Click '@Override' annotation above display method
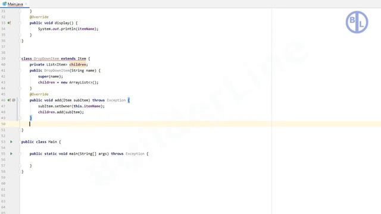Viewport: 381px width, 214px height. click(x=39, y=17)
